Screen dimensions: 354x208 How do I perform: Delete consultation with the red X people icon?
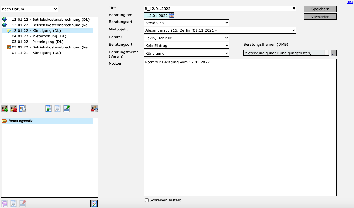[x=14, y=109]
